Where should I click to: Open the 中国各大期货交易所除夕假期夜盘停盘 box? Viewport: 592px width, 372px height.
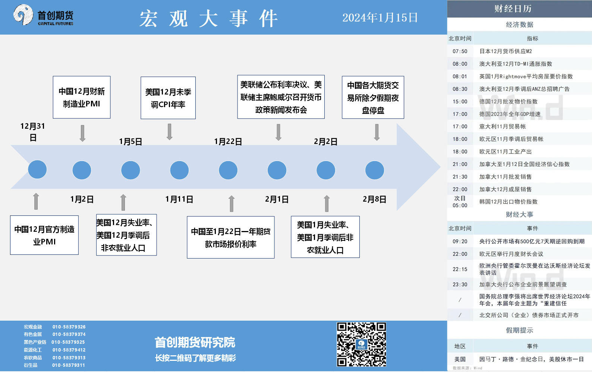373,97
